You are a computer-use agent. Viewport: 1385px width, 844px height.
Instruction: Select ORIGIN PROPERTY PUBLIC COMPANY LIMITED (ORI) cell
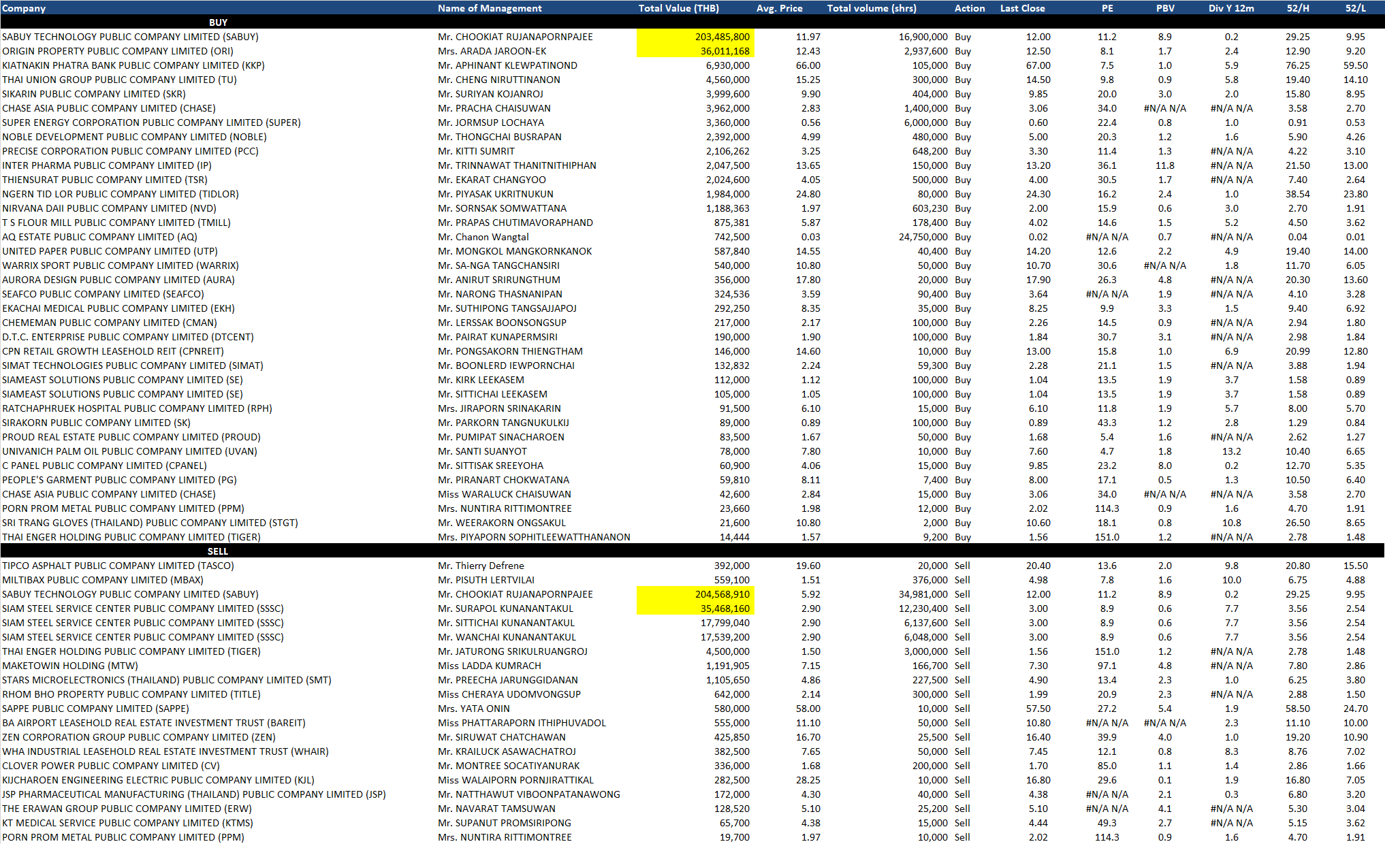[x=118, y=51]
